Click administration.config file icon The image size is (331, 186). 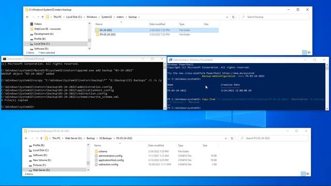pos(96,156)
